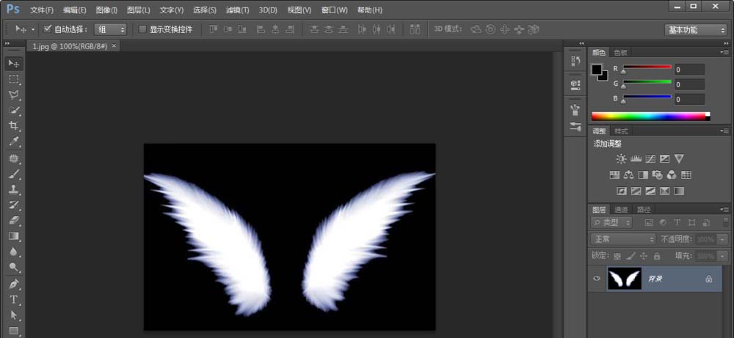Hide the 背景 layer with eye icon
Screen dimensions: 734x338
pos(597,279)
